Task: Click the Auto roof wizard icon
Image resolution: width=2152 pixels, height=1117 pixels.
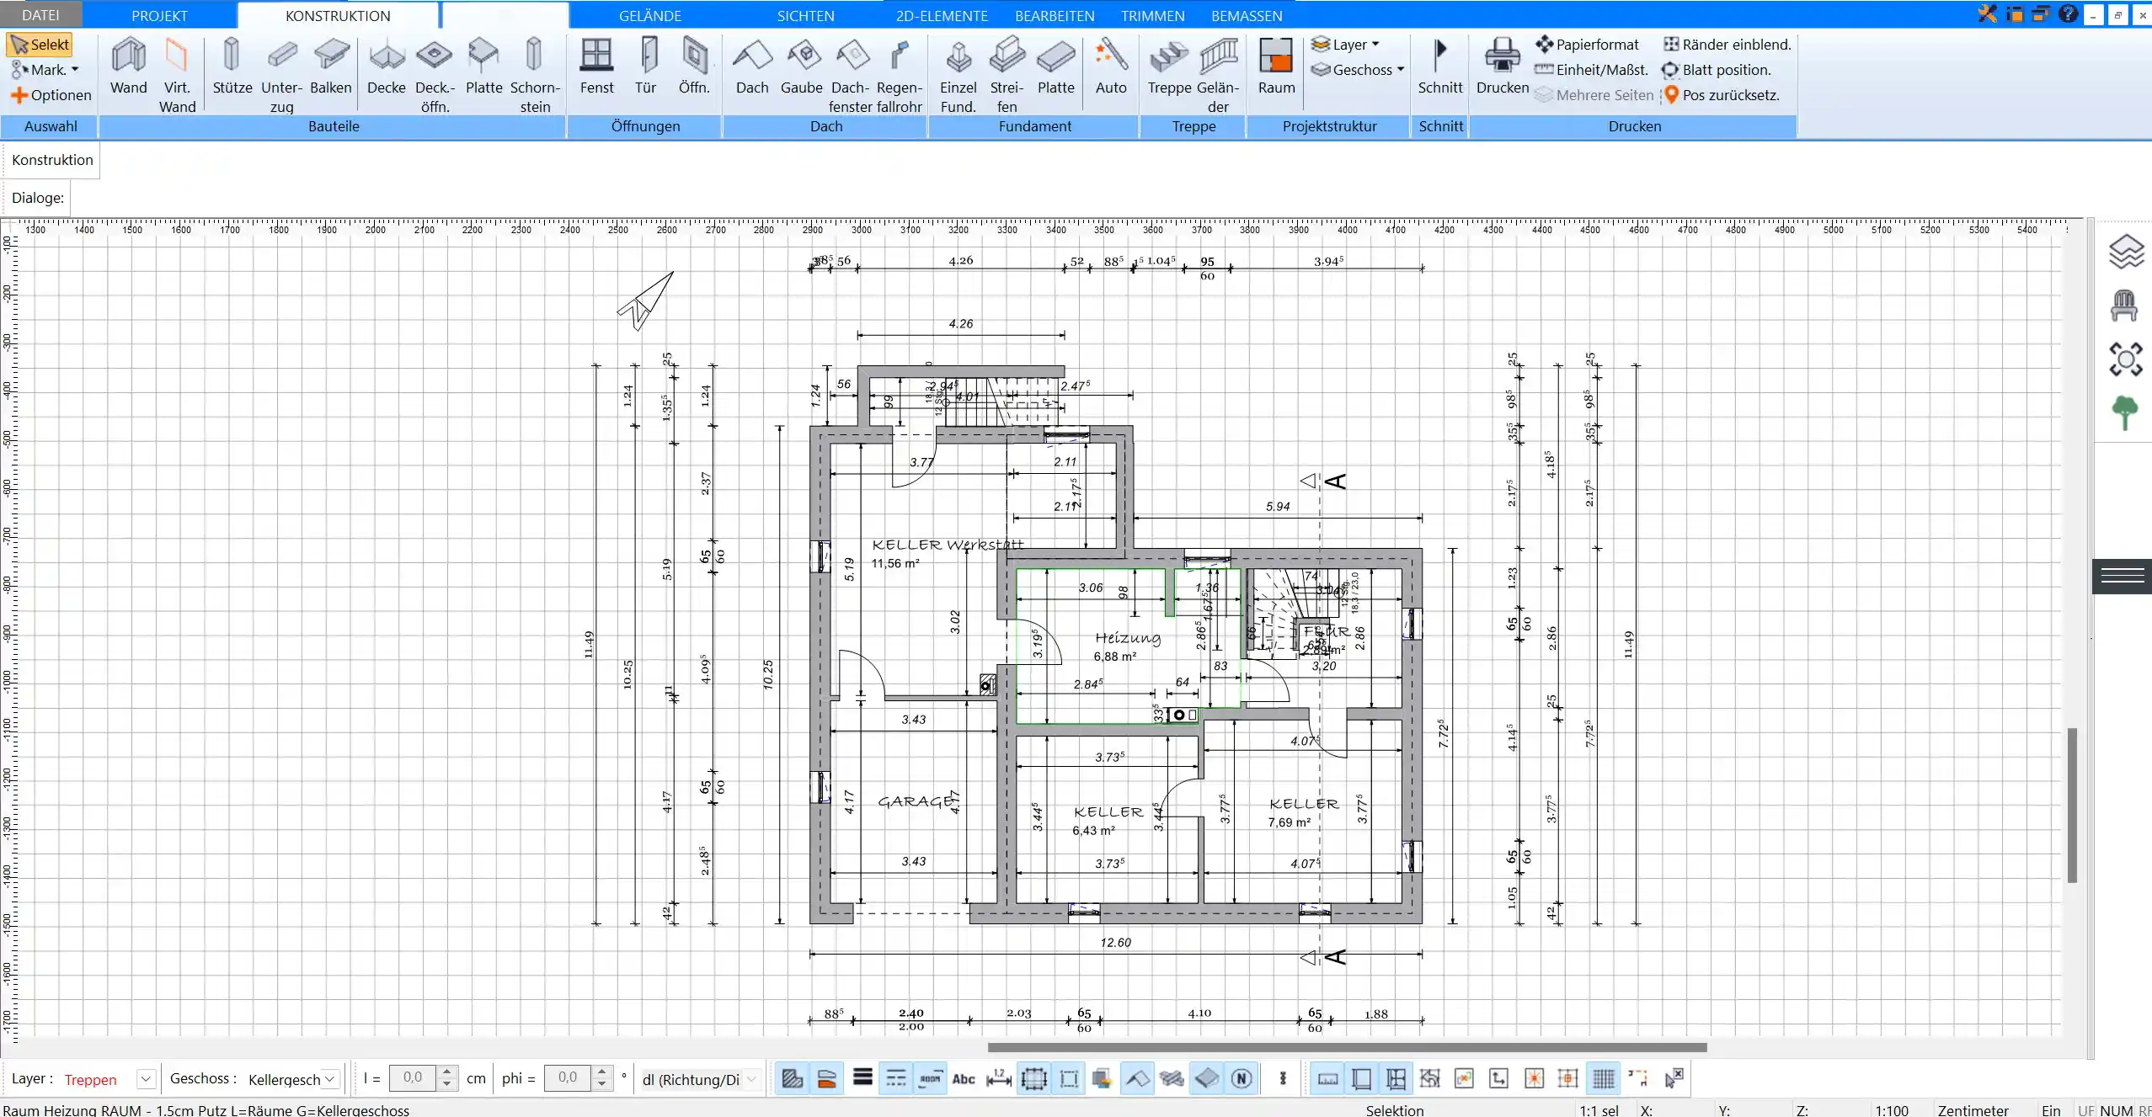Action: [1111, 67]
